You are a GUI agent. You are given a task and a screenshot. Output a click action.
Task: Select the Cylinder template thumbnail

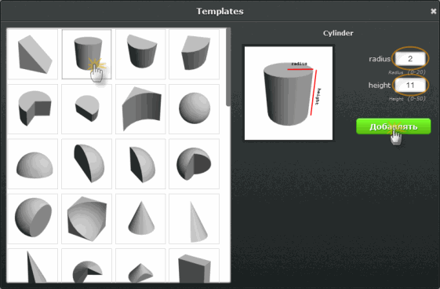pos(87,54)
